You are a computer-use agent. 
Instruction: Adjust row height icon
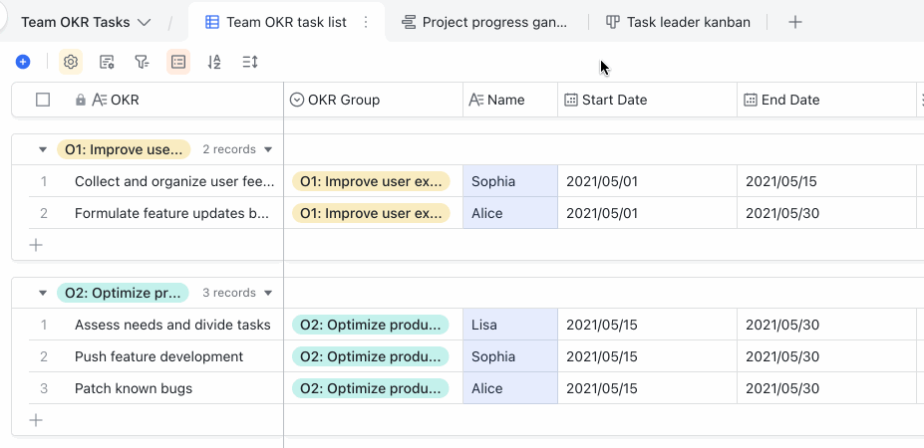250,62
